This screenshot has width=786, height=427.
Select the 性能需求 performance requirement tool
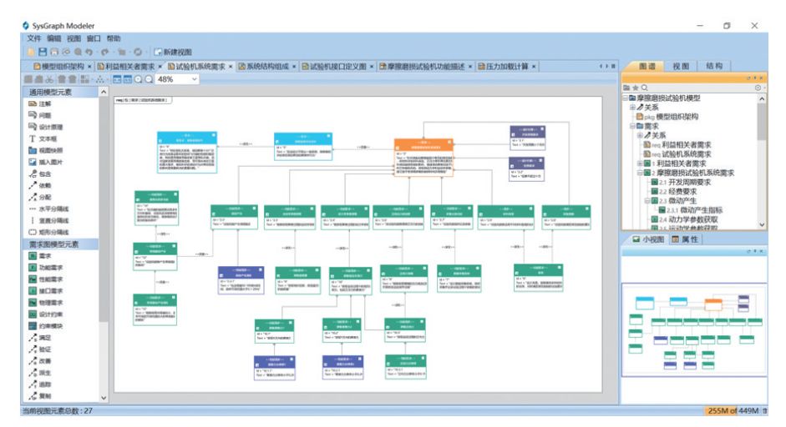click(46, 279)
